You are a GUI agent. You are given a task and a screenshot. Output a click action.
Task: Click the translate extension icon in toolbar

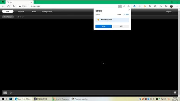[x=150, y=6]
